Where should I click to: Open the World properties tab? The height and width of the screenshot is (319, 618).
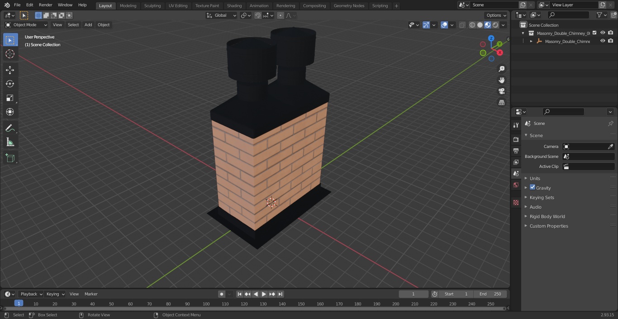coord(516,185)
